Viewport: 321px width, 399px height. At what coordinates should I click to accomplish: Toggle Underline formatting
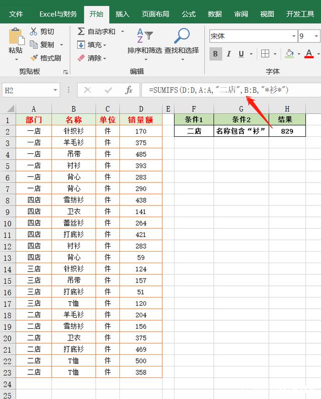pos(241,54)
